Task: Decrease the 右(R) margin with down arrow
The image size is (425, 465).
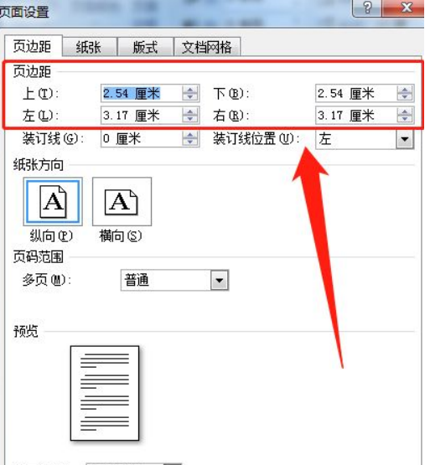Action: pos(405,119)
